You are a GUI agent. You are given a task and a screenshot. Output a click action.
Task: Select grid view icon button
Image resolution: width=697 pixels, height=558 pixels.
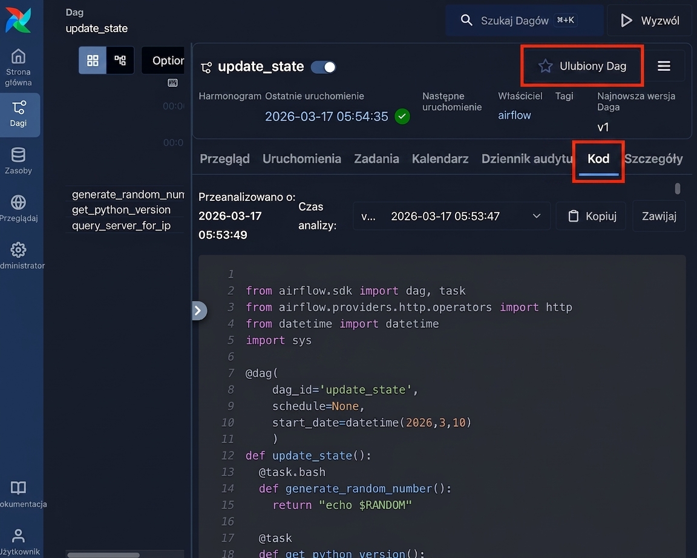click(93, 60)
